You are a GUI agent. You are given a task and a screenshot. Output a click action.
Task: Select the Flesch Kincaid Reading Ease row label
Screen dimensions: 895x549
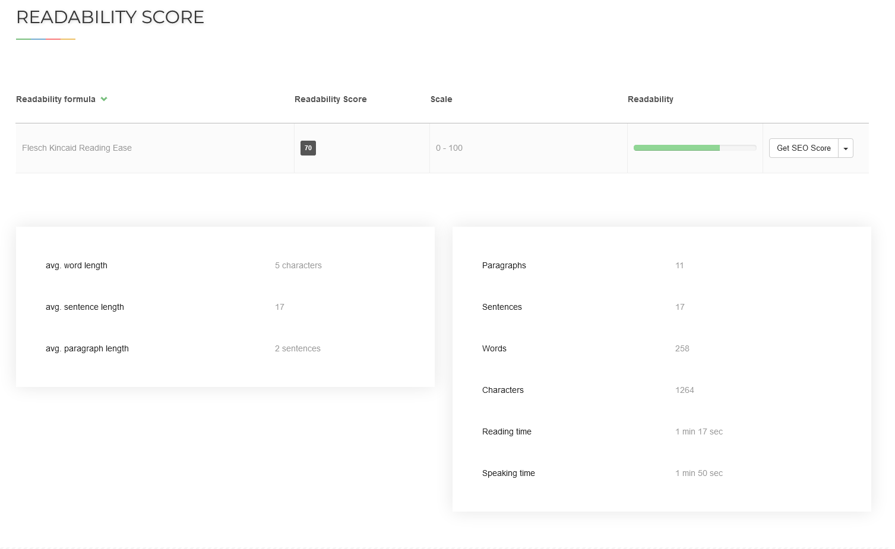click(x=77, y=148)
